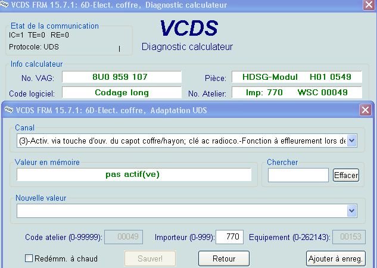This screenshot has height=268, width=377.
Task: Click the Ajouter à enreg. button
Action: [x=336, y=258]
